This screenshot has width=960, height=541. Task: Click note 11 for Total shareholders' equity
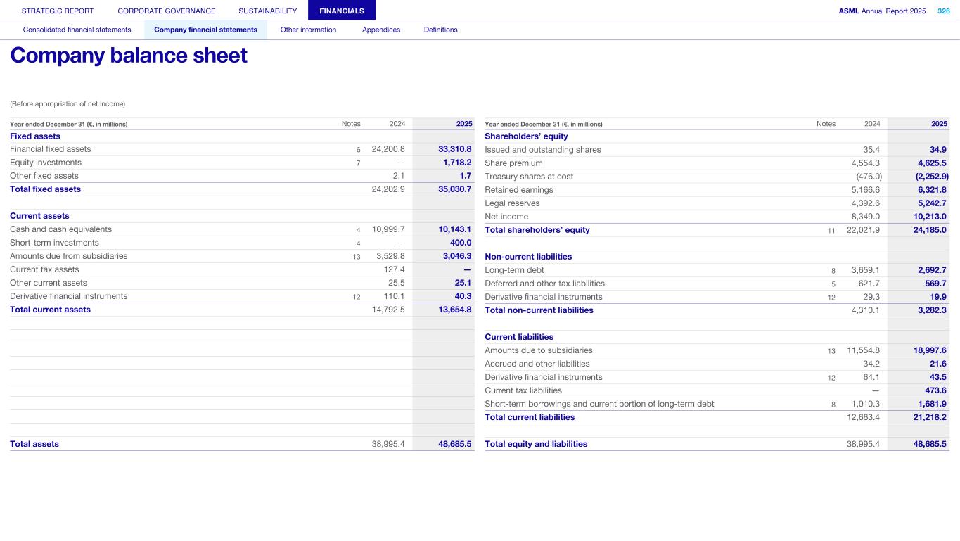coord(831,231)
